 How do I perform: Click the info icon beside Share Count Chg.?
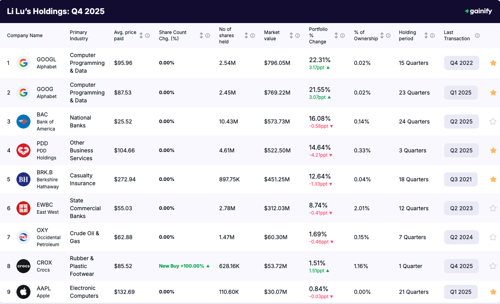point(207,35)
